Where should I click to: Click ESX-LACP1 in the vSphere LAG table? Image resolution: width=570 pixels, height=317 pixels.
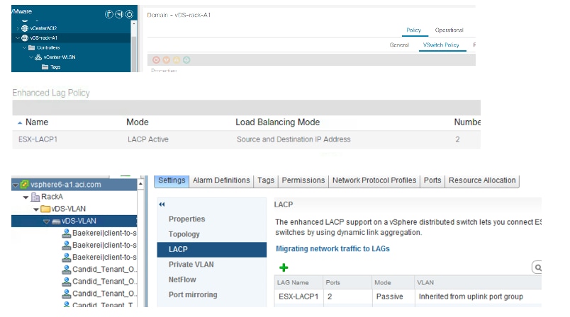[x=298, y=296]
